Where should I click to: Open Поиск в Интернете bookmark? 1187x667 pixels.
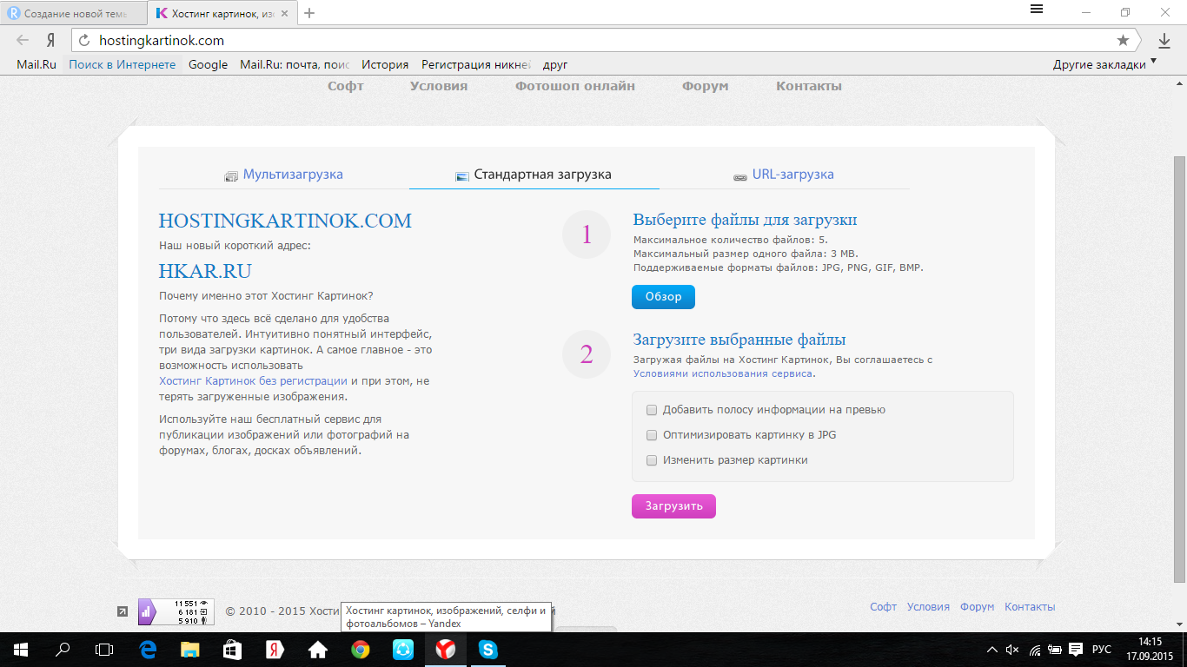[123, 64]
